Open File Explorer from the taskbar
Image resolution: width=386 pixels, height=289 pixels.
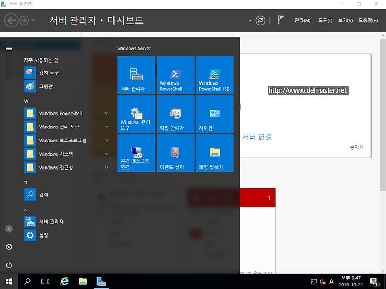click(83, 282)
